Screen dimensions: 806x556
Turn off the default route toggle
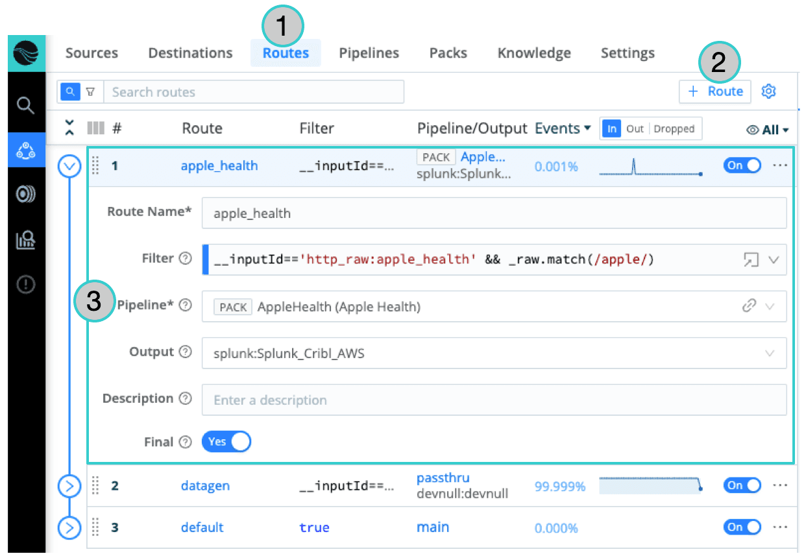(x=742, y=527)
